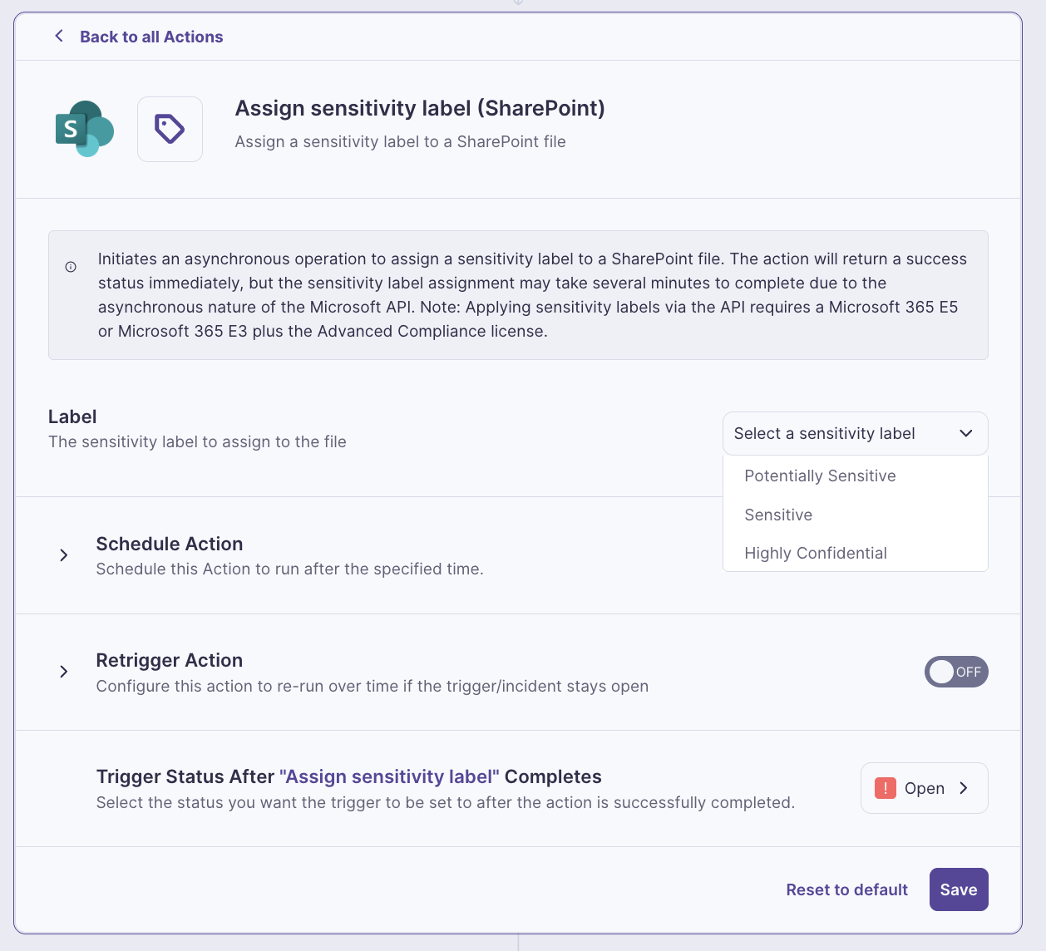Click the "Assign sensitivity label" highlighted text

tap(389, 776)
